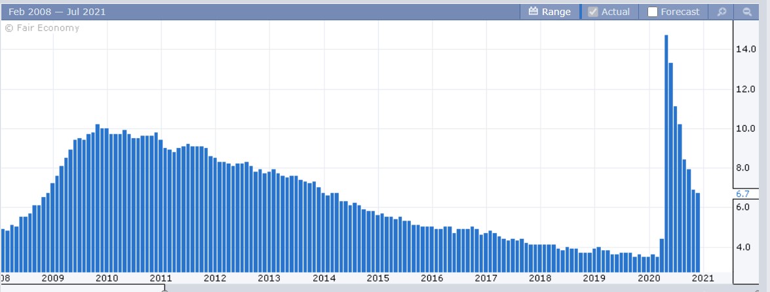Click the 2020 year axis label
Viewport: 770px width, 292px height.
648,278
